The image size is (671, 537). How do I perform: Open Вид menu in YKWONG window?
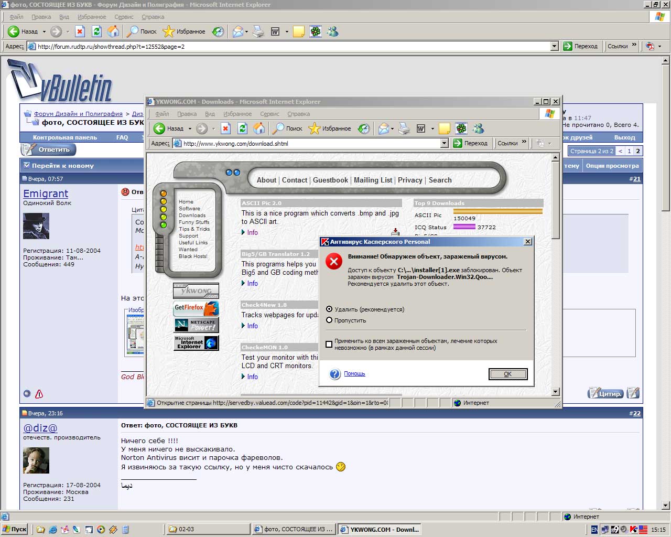pos(210,114)
